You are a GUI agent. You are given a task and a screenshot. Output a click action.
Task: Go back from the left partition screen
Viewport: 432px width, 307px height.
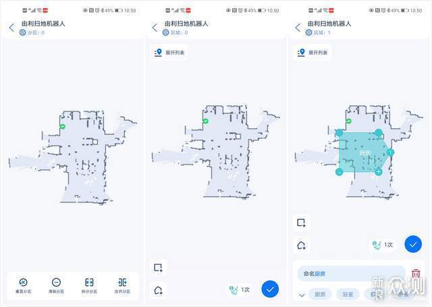click(x=11, y=28)
